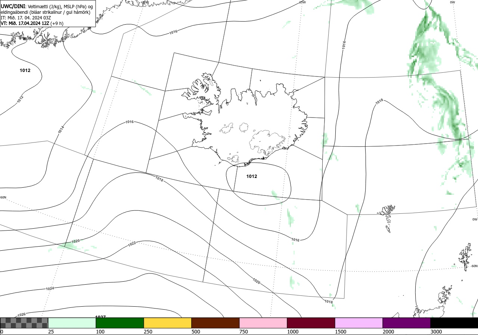Select the pink 750–1000 legend swatch
Viewport: 478px width, 335px height.
tap(263, 323)
